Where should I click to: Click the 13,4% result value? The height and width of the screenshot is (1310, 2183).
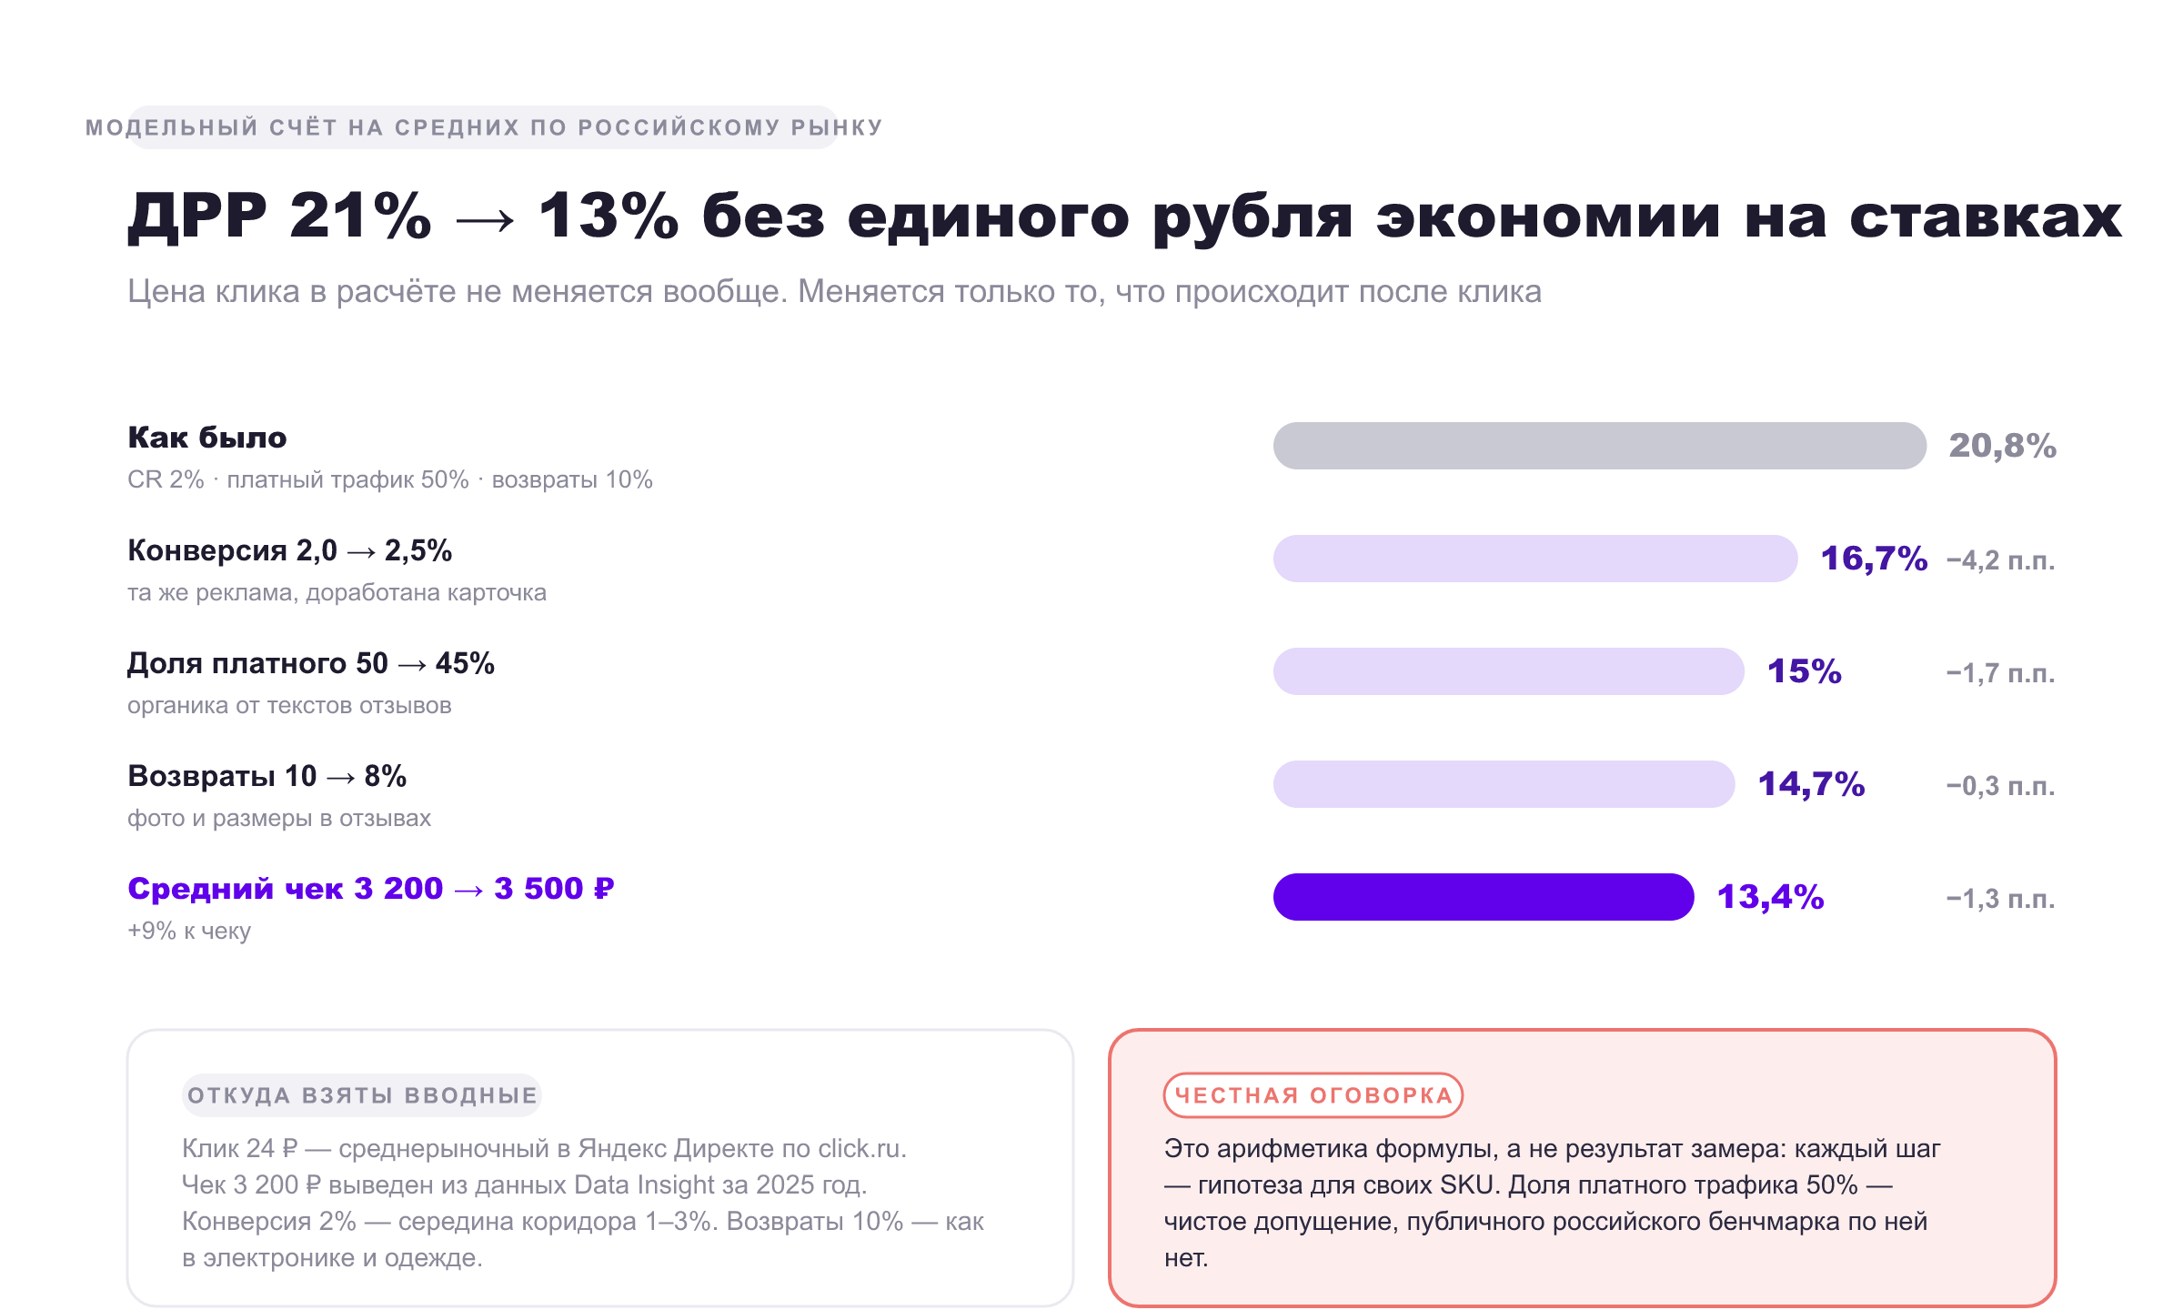click(1770, 897)
